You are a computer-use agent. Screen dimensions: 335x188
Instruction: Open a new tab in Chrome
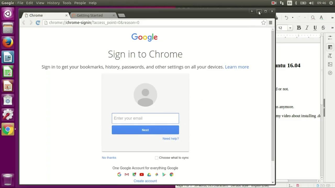tap(121, 15)
